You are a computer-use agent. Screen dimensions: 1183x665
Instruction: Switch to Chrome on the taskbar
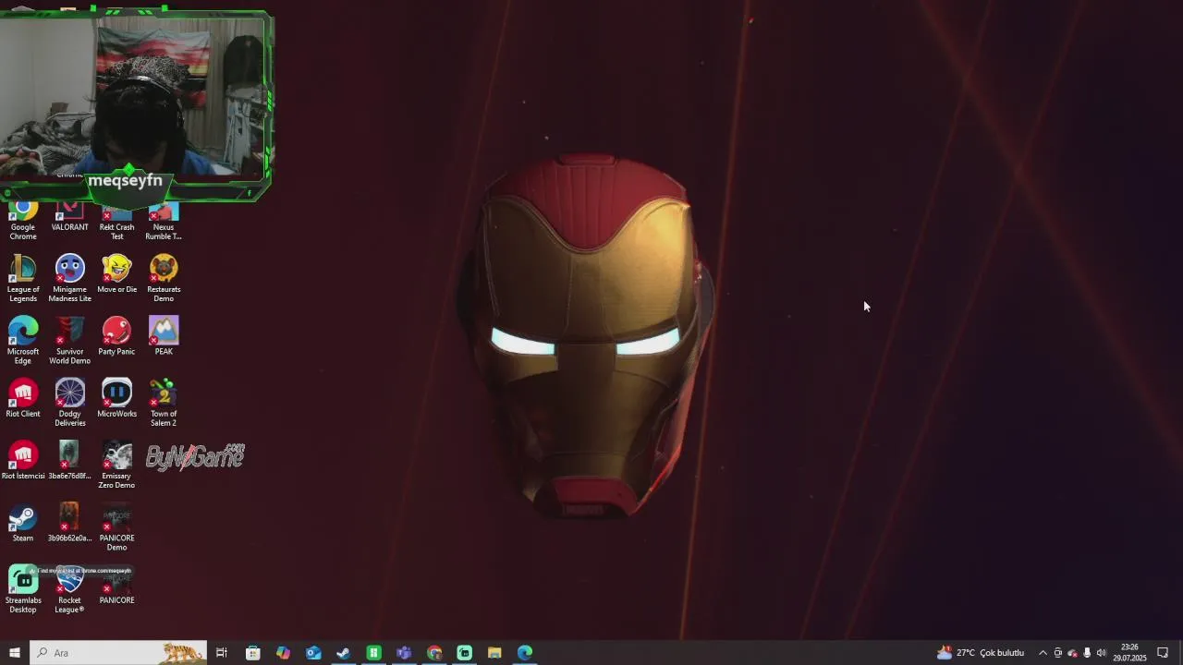(x=434, y=653)
